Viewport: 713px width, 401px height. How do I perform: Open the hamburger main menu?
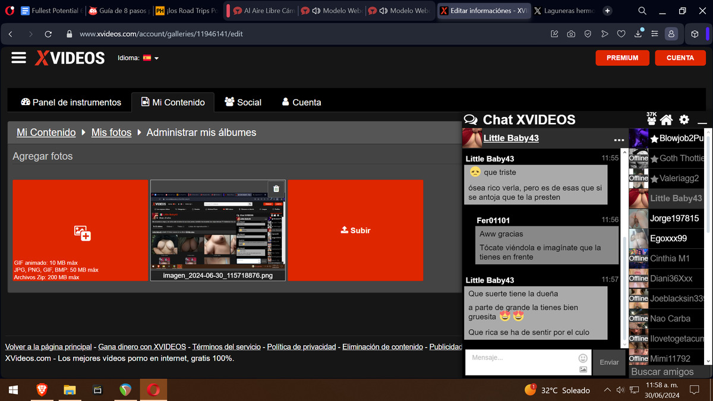click(x=19, y=58)
